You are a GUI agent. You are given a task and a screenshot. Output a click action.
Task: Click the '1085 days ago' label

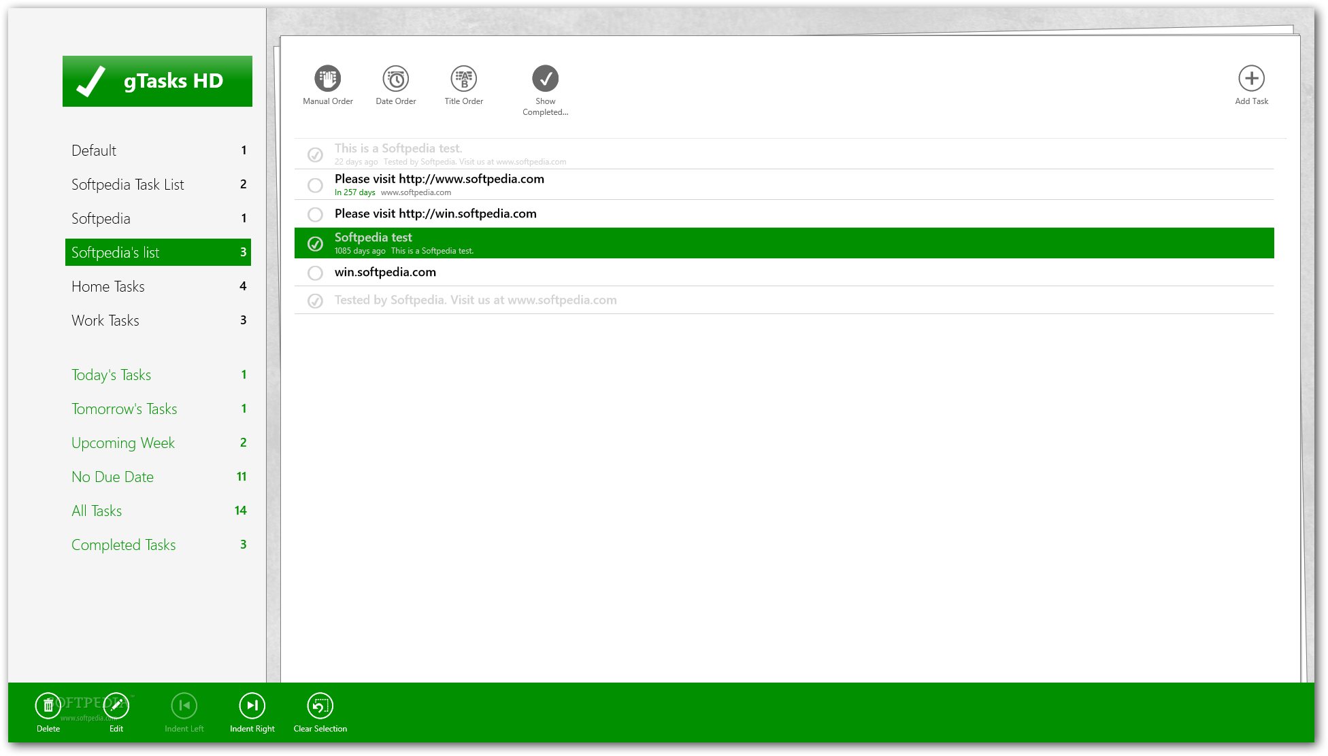[x=360, y=251]
